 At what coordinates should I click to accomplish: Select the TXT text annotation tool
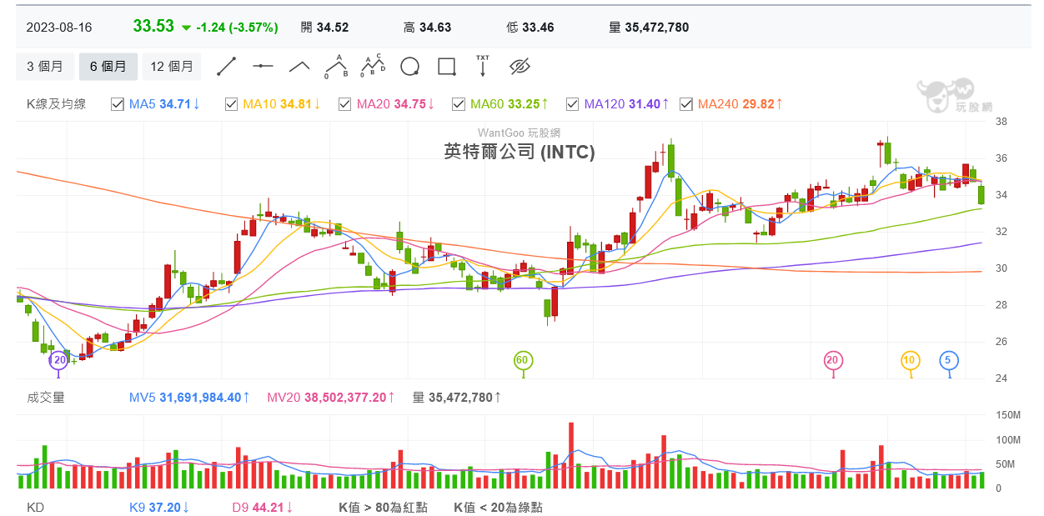[483, 67]
